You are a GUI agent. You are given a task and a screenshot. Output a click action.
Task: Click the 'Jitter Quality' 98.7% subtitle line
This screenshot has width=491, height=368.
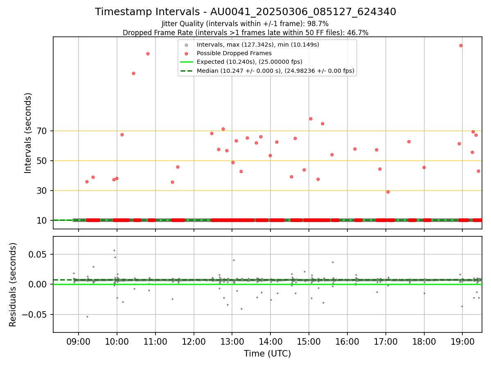[x=245, y=24]
